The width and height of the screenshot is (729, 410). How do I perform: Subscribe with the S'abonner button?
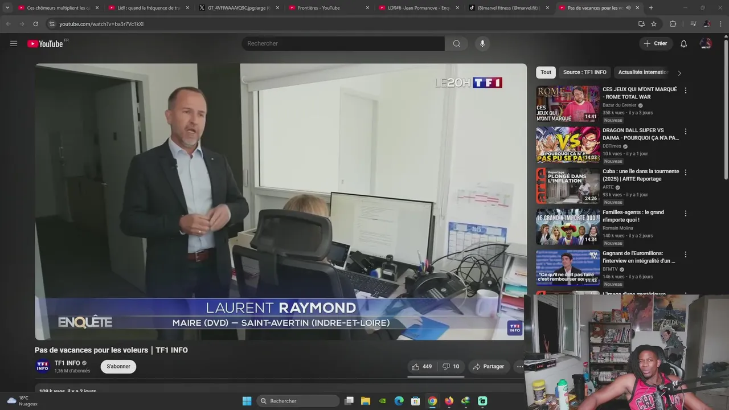[118, 367]
